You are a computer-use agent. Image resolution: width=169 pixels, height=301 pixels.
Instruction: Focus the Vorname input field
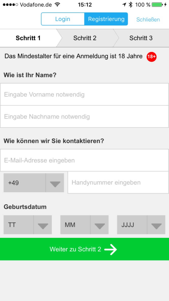[84, 94]
